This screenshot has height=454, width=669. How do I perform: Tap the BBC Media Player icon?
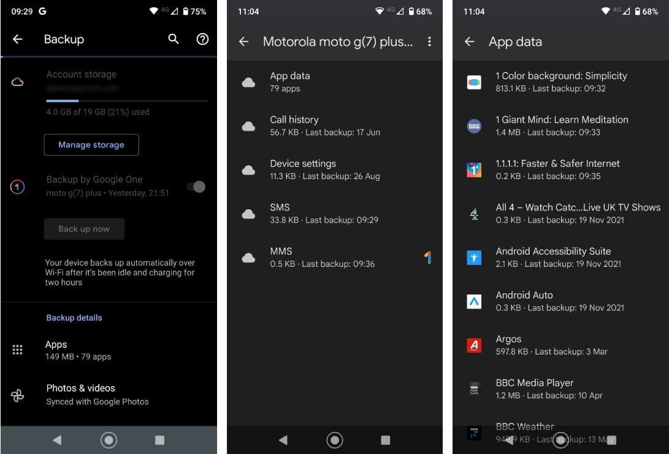coord(473,388)
